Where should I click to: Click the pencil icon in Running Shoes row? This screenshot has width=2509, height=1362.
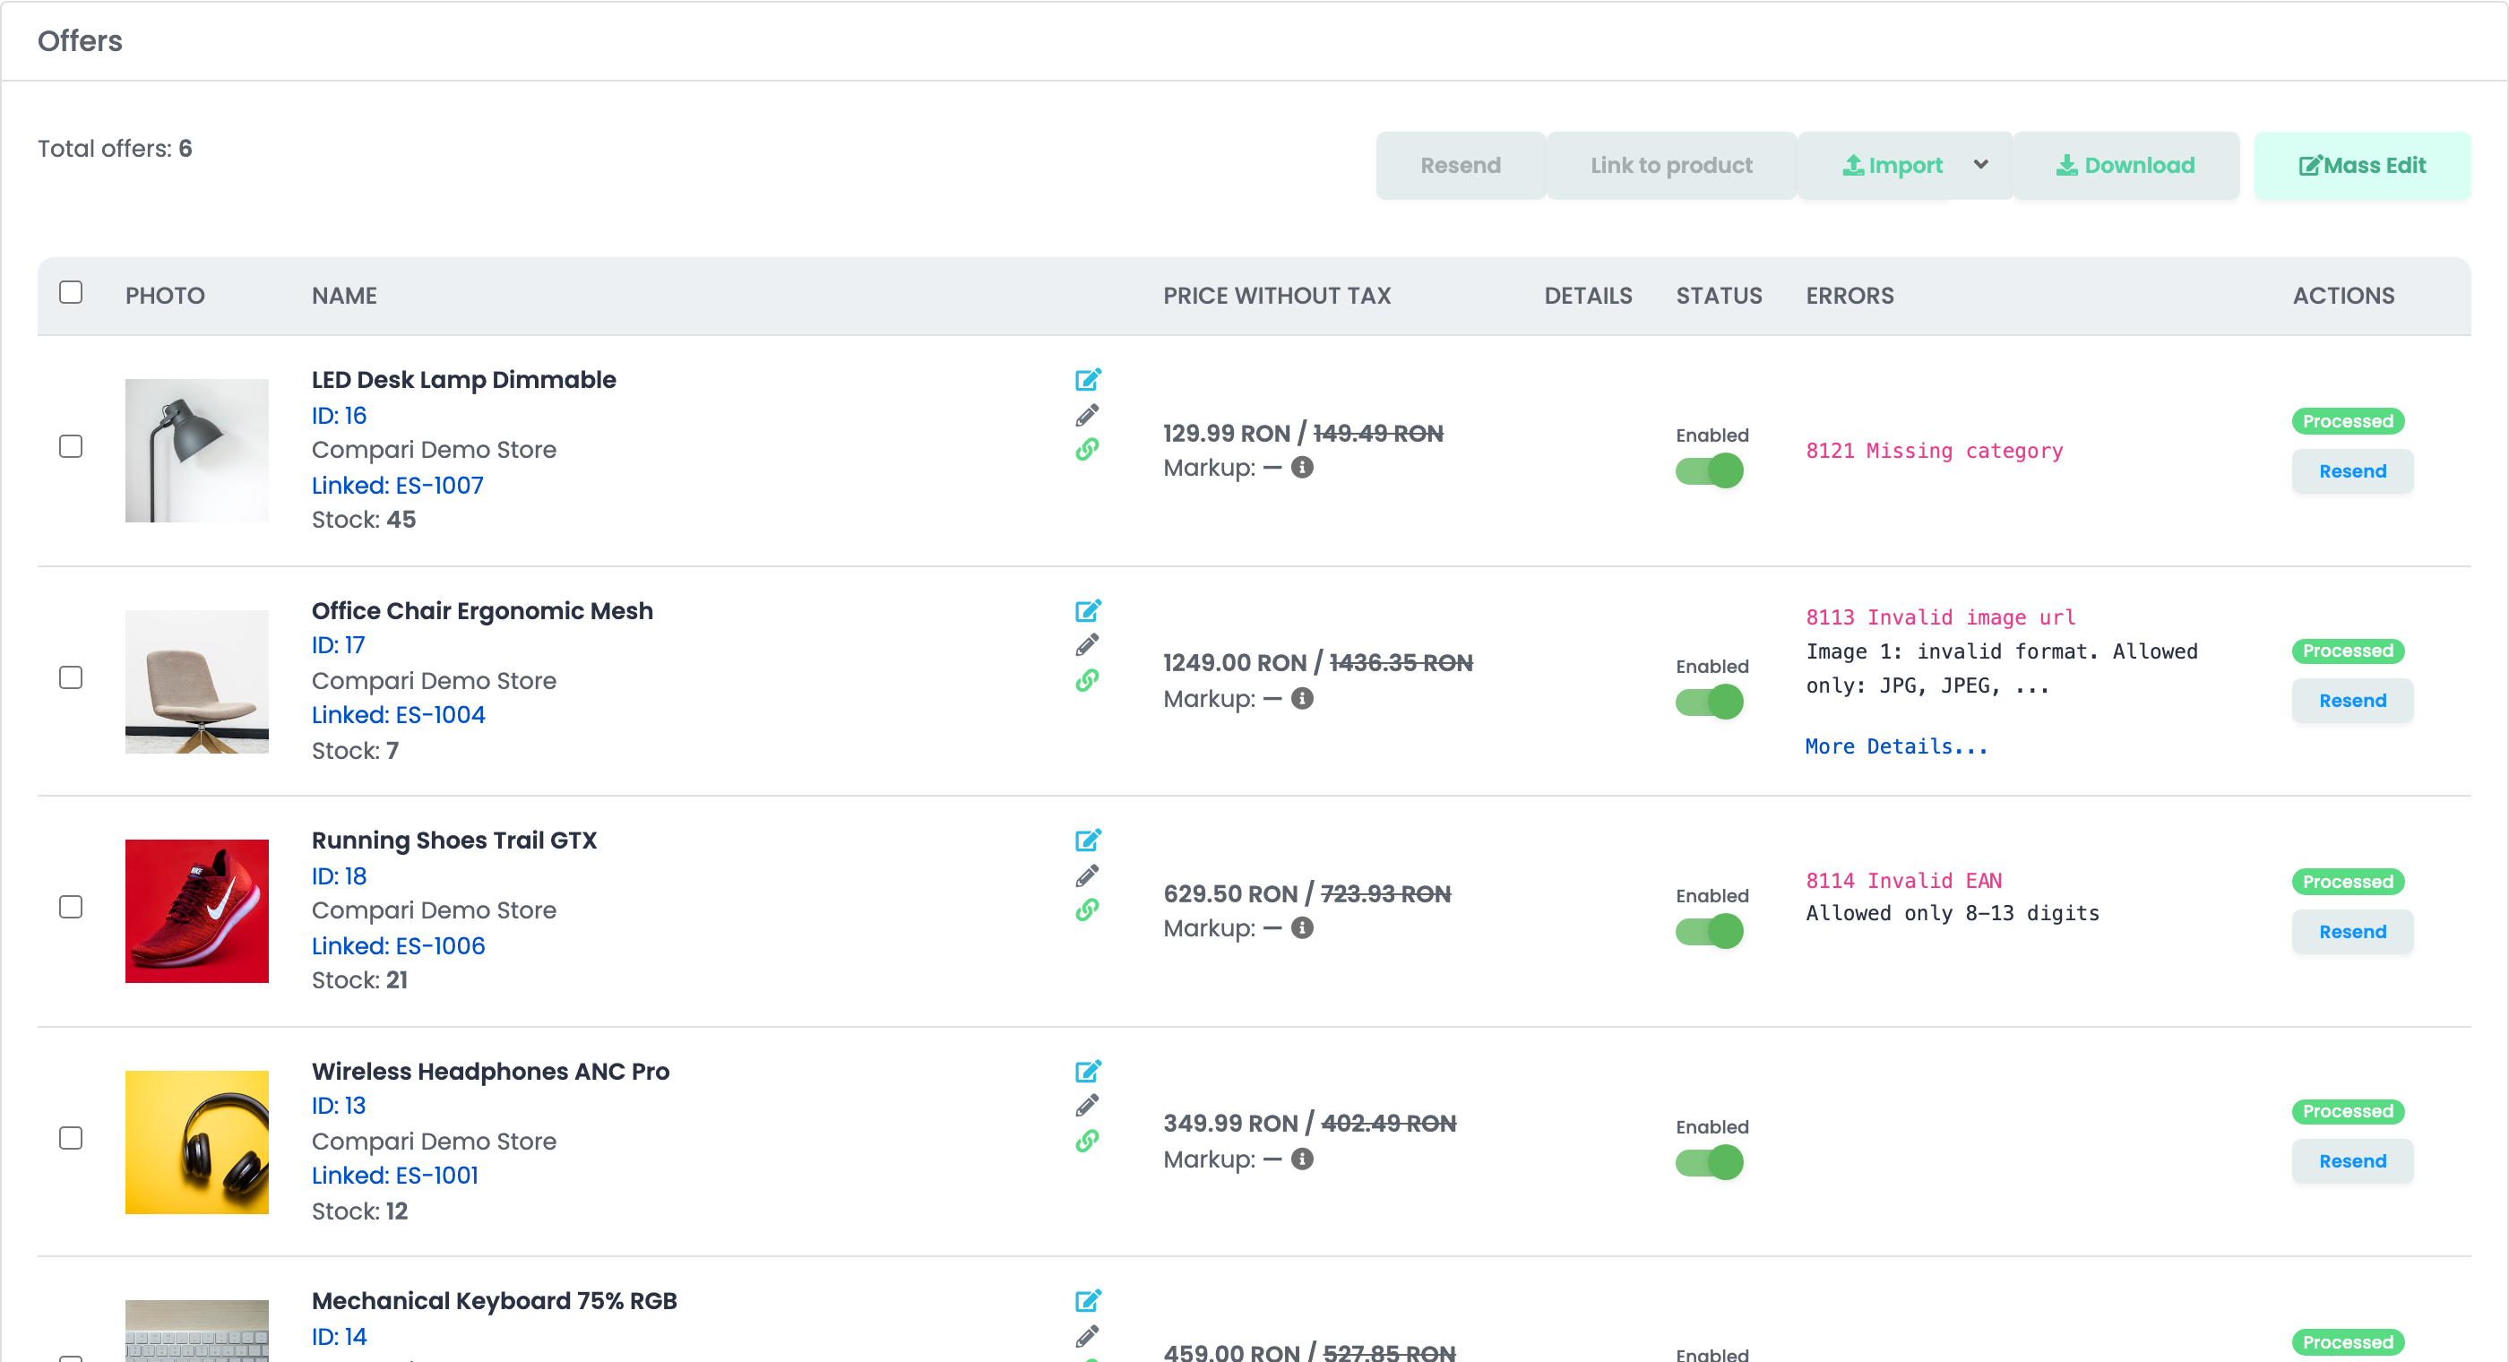1087,875
